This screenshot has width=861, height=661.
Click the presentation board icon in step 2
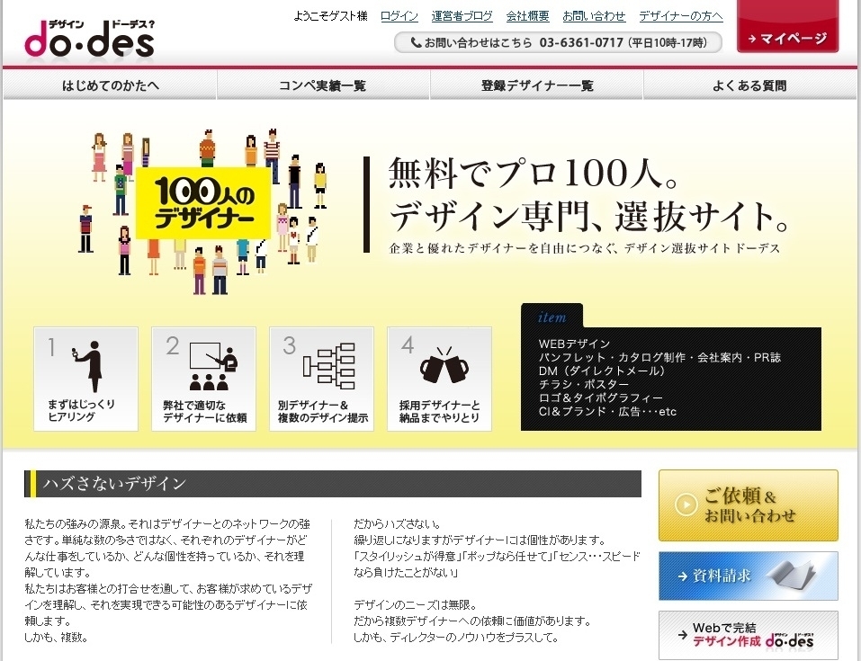(x=213, y=366)
